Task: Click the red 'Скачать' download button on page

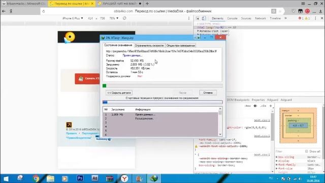Action: pyautogui.click(x=87, y=79)
